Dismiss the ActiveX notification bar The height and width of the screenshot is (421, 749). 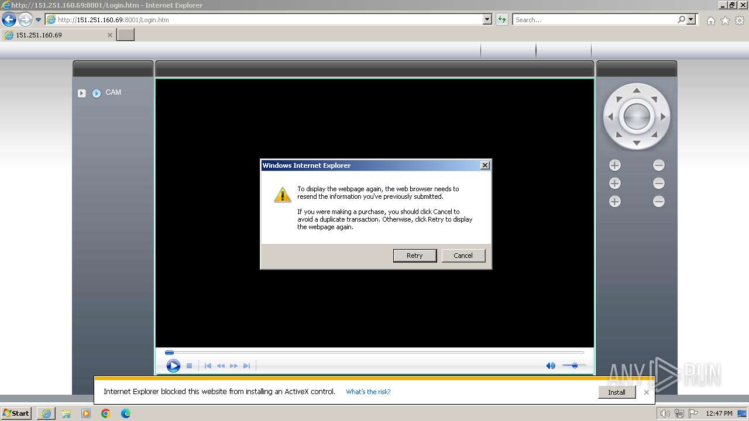click(647, 392)
